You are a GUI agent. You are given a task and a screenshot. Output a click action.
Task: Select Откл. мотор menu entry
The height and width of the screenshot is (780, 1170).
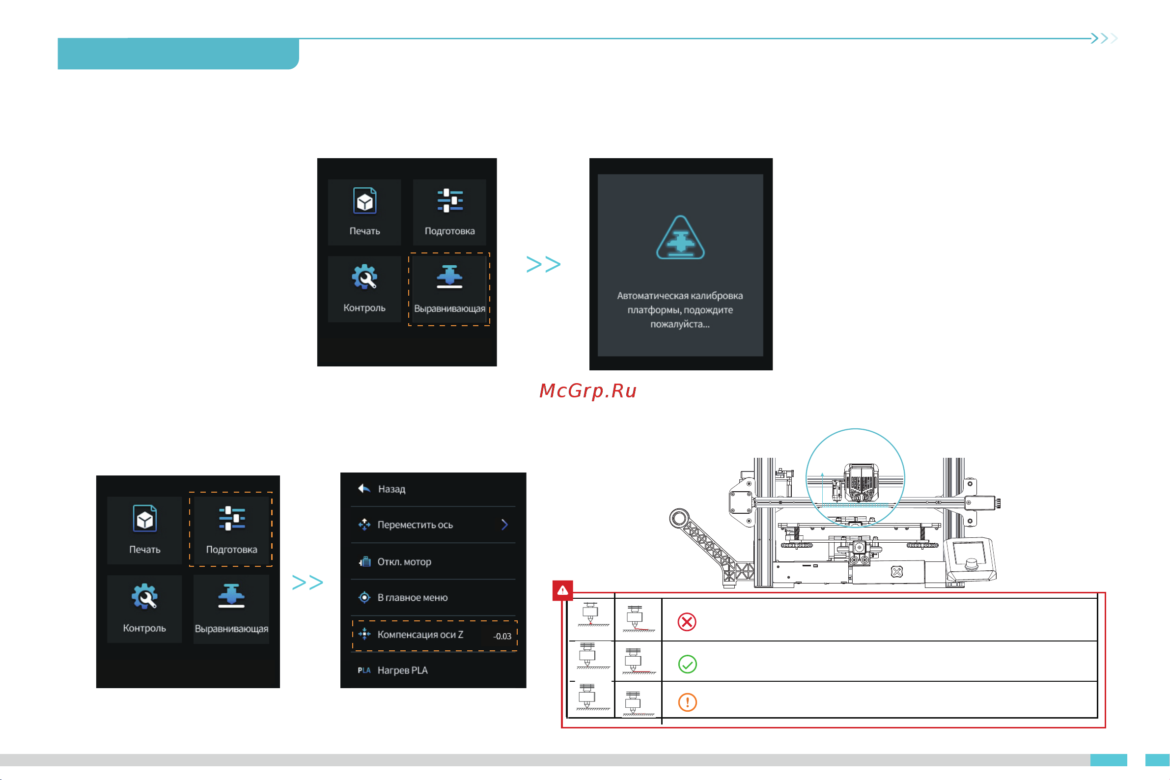[433, 561]
